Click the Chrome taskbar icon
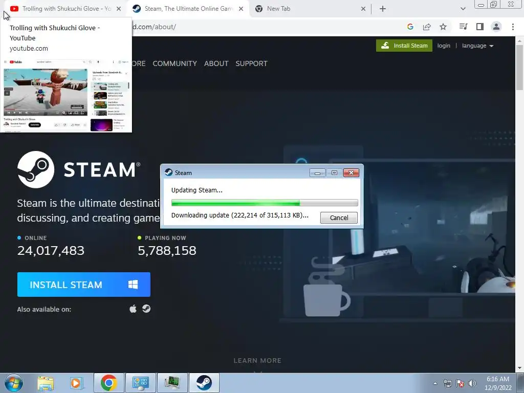This screenshot has width=524, height=393. coord(108,383)
